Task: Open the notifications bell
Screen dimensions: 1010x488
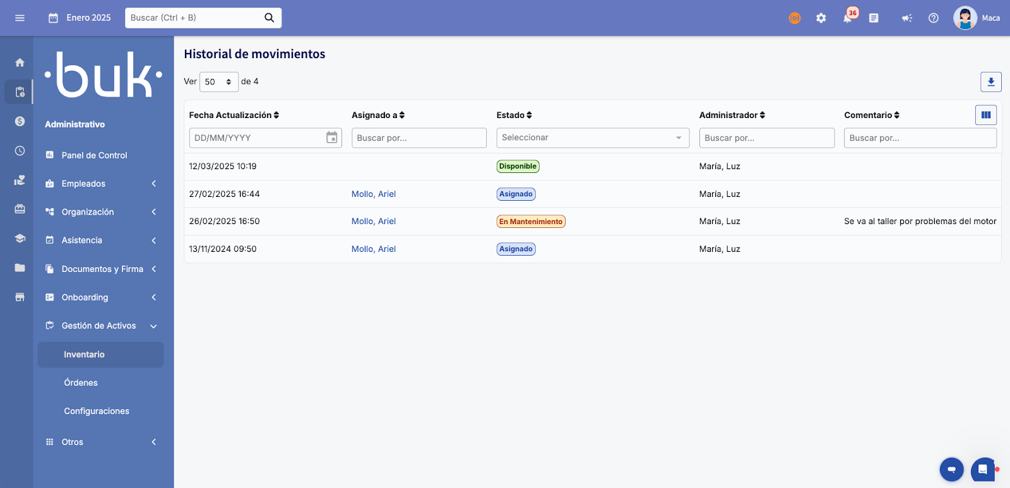Action: point(847,18)
